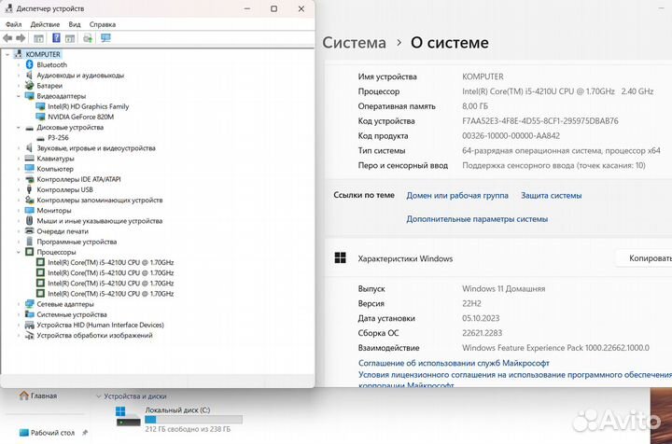
Task: Click the 8,00 ГБ memory value
Action: click(475, 106)
